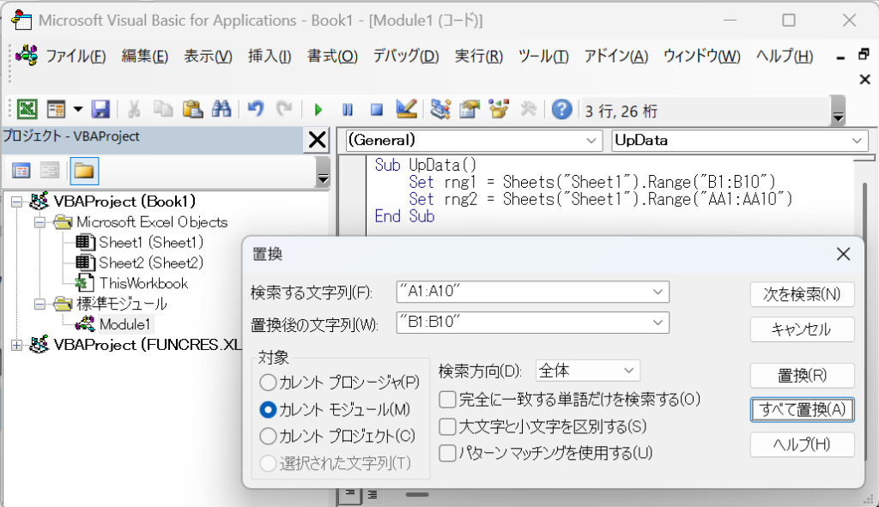
Task: Select Sheet1 (Sheet1) in project tree
Action: tap(151, 243)
